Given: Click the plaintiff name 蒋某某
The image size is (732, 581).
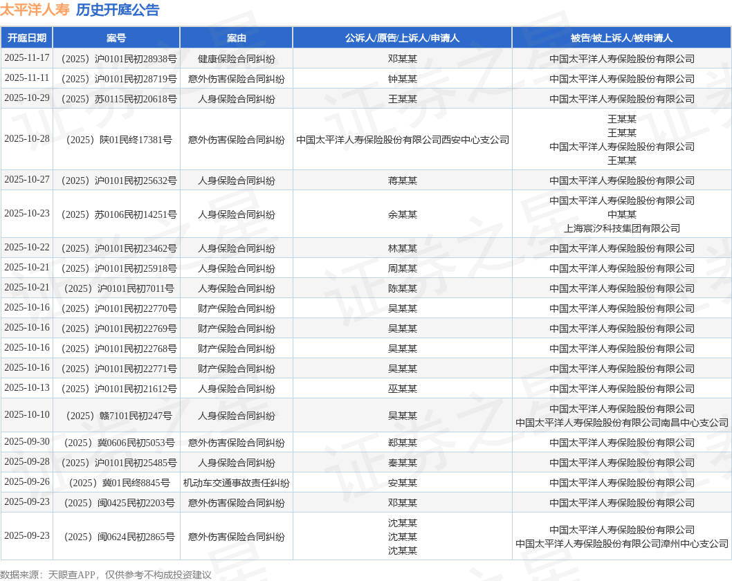Looking at the screenshot, I should coord(403,181).
